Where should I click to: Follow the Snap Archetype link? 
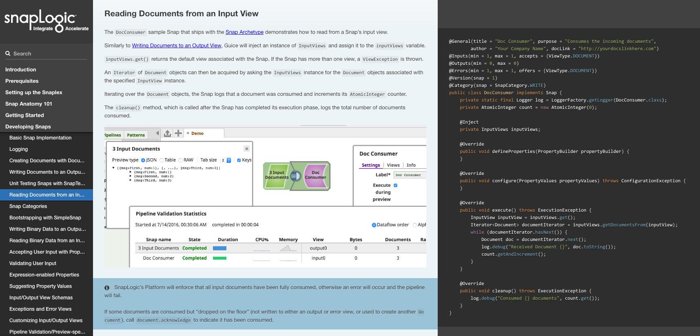coord(244,32)
